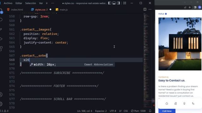Click the award icon in bottom nav

coord(184,103)
